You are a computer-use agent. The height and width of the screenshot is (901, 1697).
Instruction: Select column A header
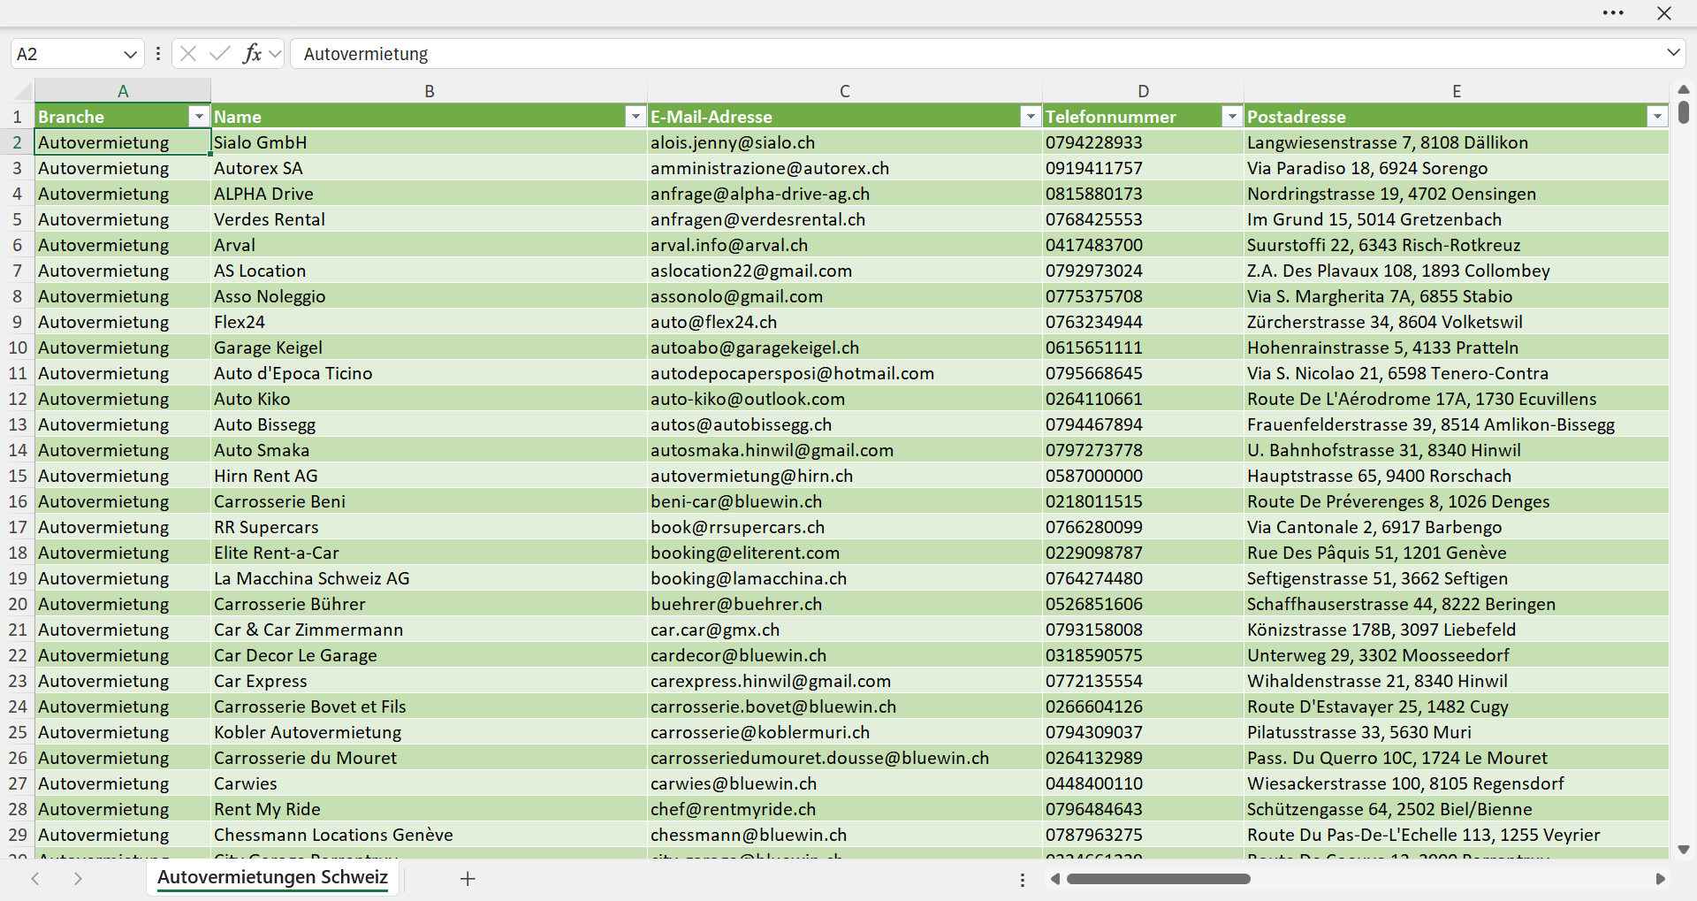(x=123, y=91)
